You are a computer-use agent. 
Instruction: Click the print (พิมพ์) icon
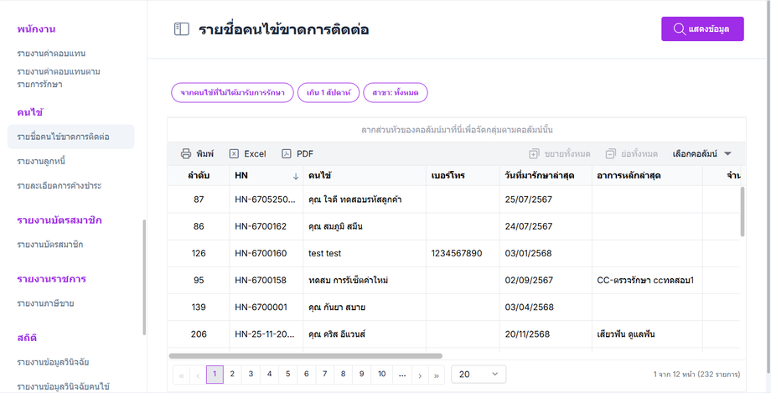pos(186,154)
